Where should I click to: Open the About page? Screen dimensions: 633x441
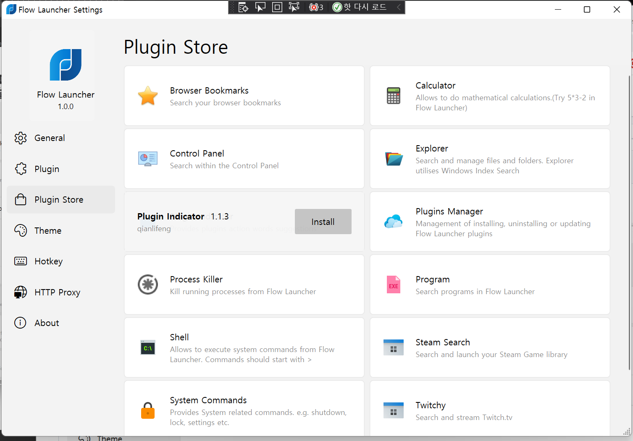[x=61, y=323]
